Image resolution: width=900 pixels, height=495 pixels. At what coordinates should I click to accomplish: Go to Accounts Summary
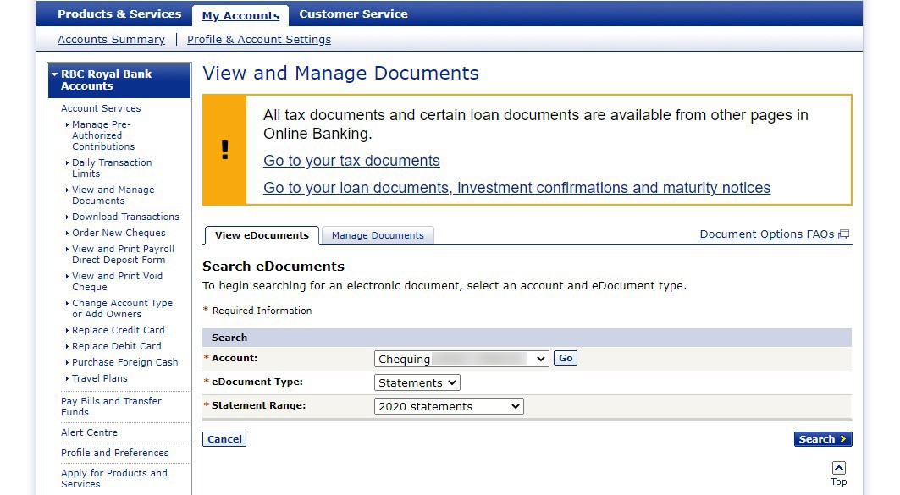pyautogui.click(x=112, y=40)
